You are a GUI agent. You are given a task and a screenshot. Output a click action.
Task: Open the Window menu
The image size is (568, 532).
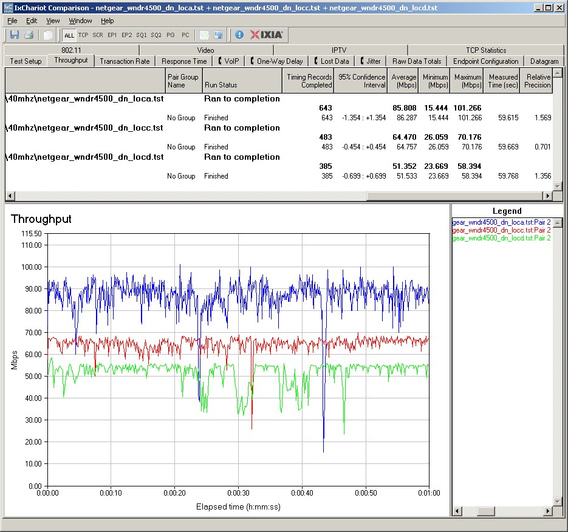tap(80, 21)
